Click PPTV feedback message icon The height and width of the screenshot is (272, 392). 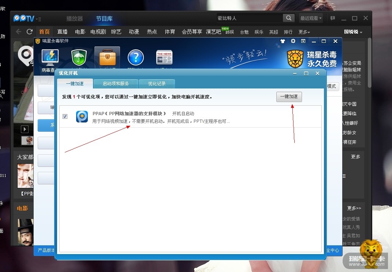333,18
